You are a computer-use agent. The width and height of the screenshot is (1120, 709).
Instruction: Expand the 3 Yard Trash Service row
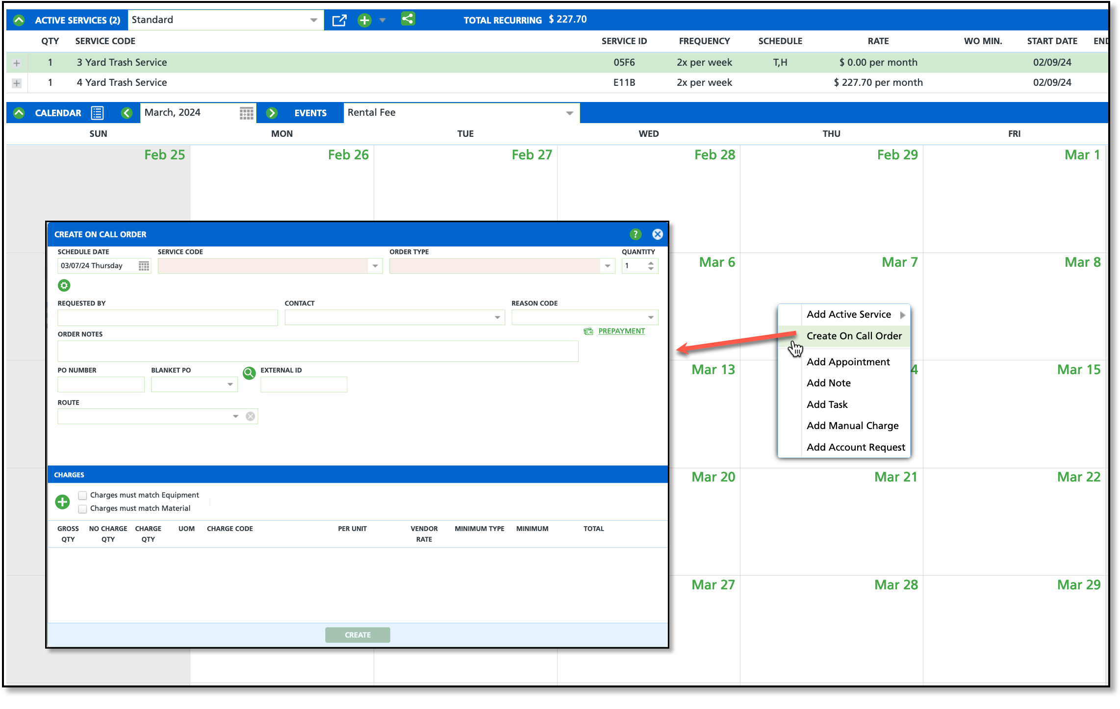(x=17, y=63)
